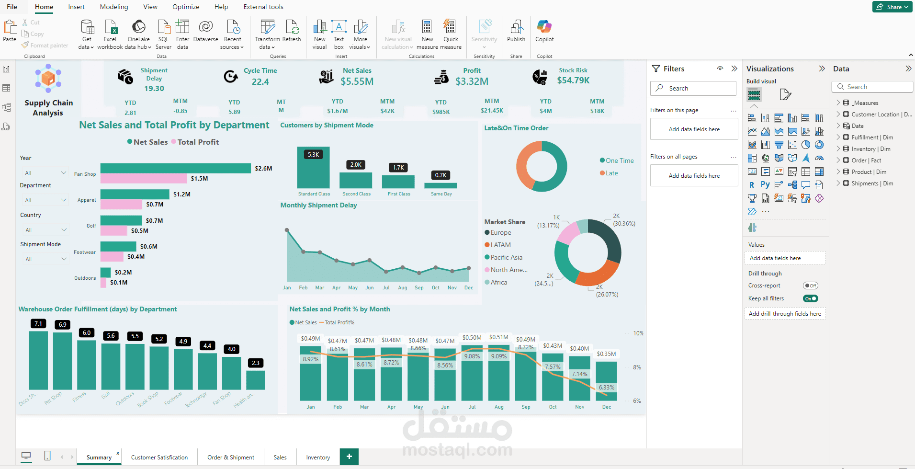The width and height of the screenshot is (915, 469).
Task: Open the Get data menu
Action: click(x=87, y=34)
